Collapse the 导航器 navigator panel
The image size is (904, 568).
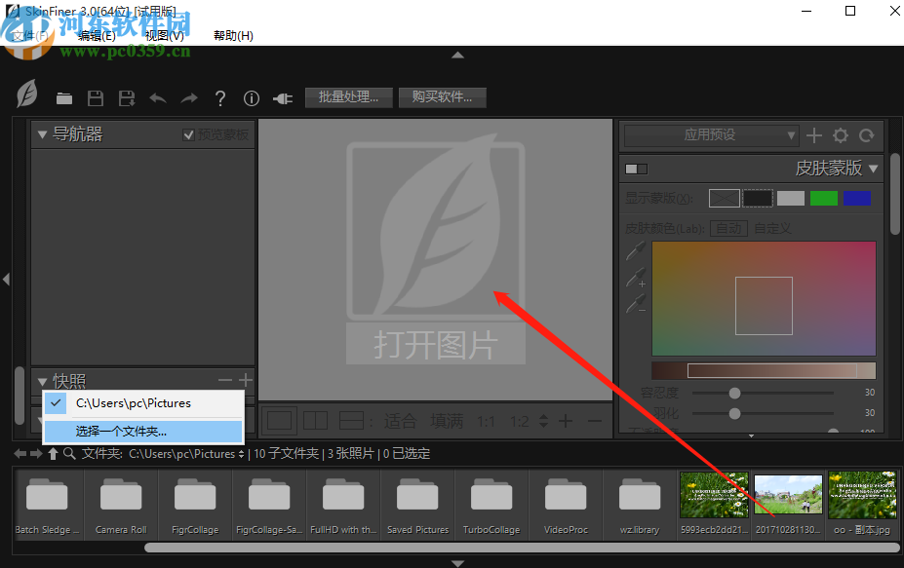(x=42, y=134)
